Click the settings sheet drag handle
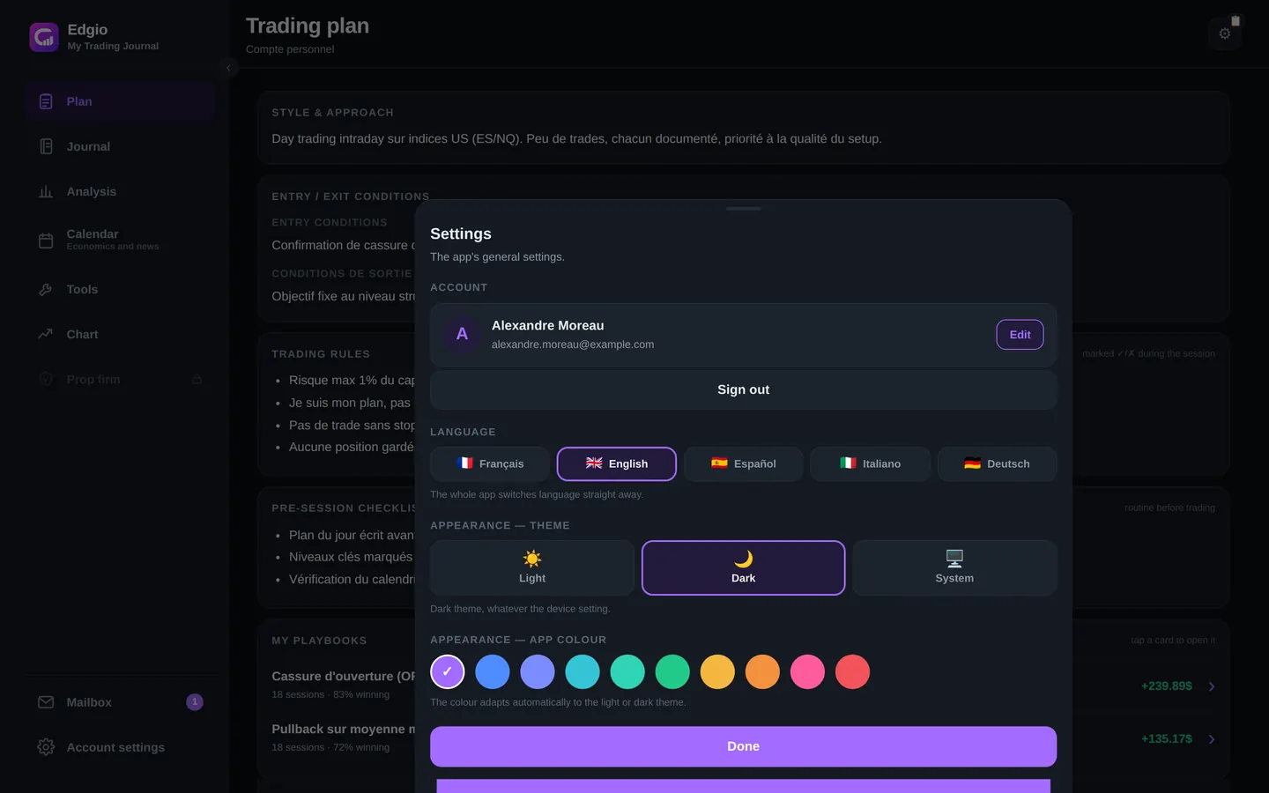Viewport: 1269px width, 793px height. (743, 209)
